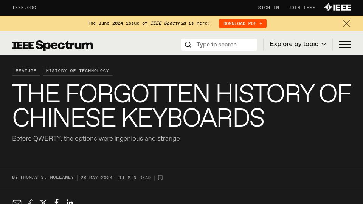Image resolution: width=363 pixels, height=204 pixels.
Task: Click the IEEE logo at top right
Action: tap(338, 8)
